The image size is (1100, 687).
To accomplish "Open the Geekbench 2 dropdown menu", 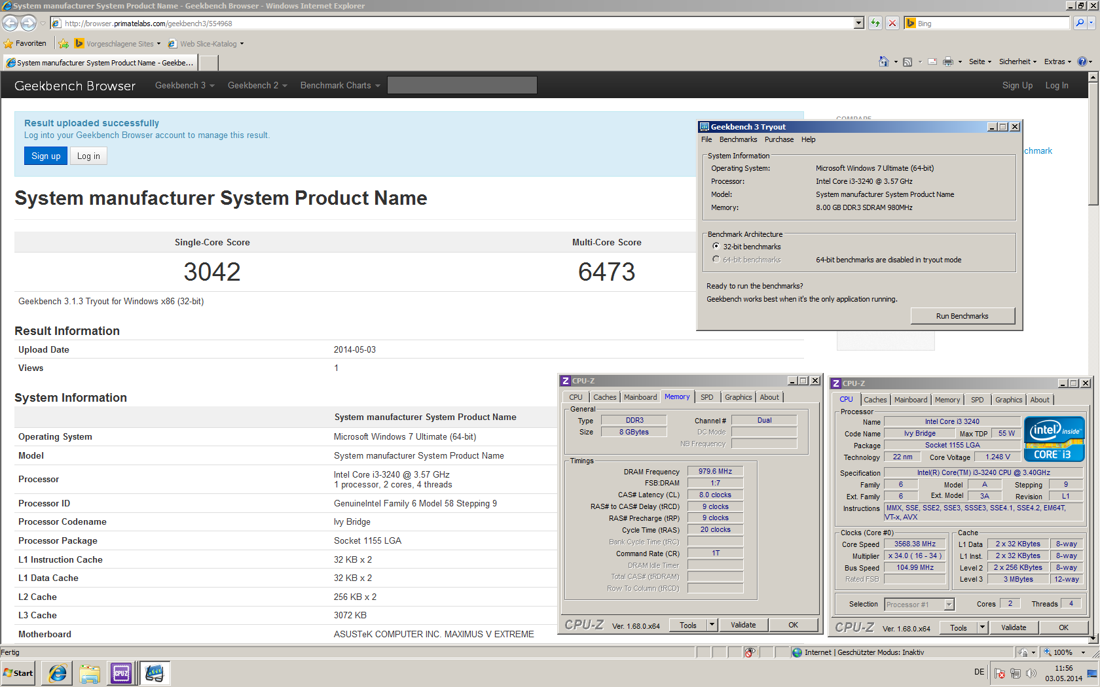I will (x=257, y=86).
